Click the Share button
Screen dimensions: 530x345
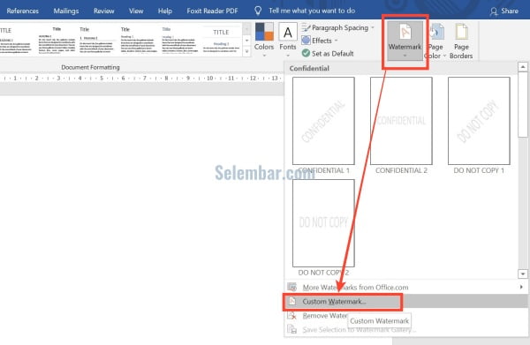(504, 11)
